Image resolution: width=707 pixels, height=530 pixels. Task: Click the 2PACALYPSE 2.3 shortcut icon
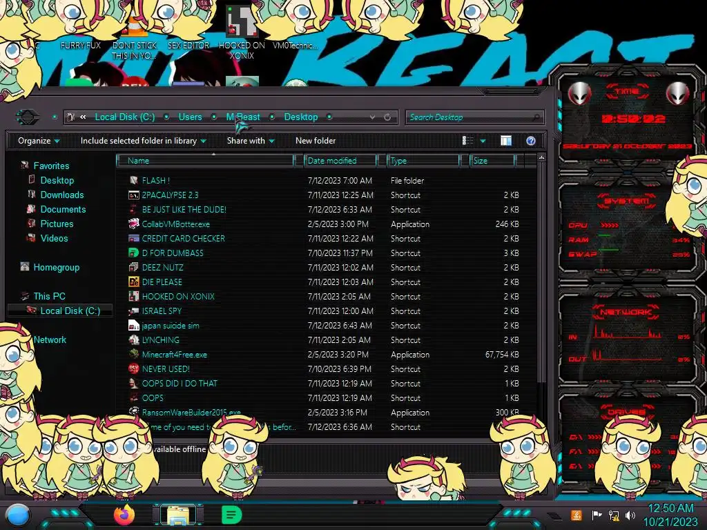coord(133,195)
